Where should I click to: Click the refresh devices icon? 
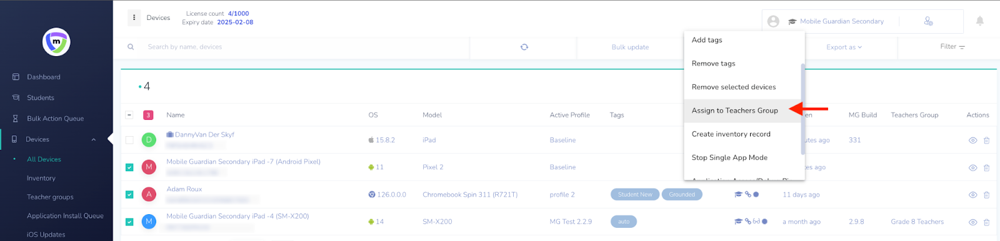[x=524, y=47]
